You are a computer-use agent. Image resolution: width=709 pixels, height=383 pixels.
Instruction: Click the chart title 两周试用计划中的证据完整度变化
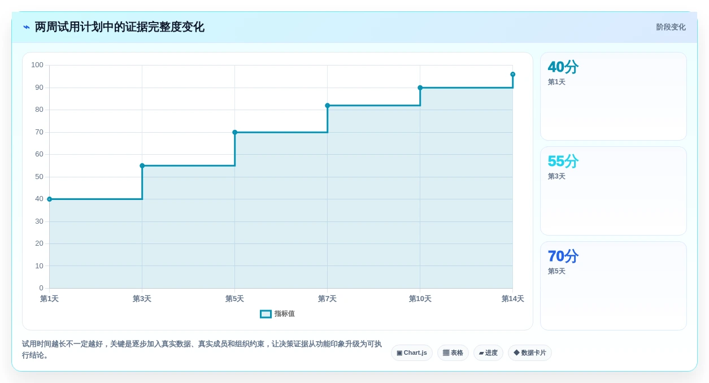pos(120,27)
